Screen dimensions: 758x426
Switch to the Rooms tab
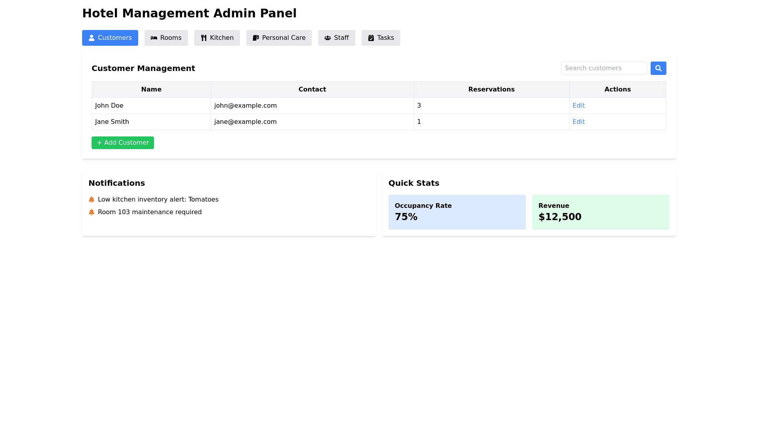click(x=166, y=38)
